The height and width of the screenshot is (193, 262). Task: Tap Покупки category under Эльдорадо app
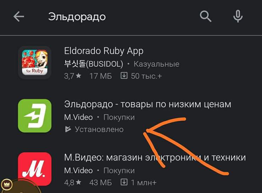pyautogui.click(x=119, y=117)
